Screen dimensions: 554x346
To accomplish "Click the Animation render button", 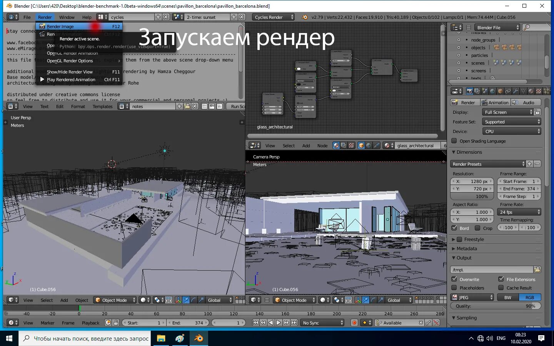I will click(x=495, y=102).
